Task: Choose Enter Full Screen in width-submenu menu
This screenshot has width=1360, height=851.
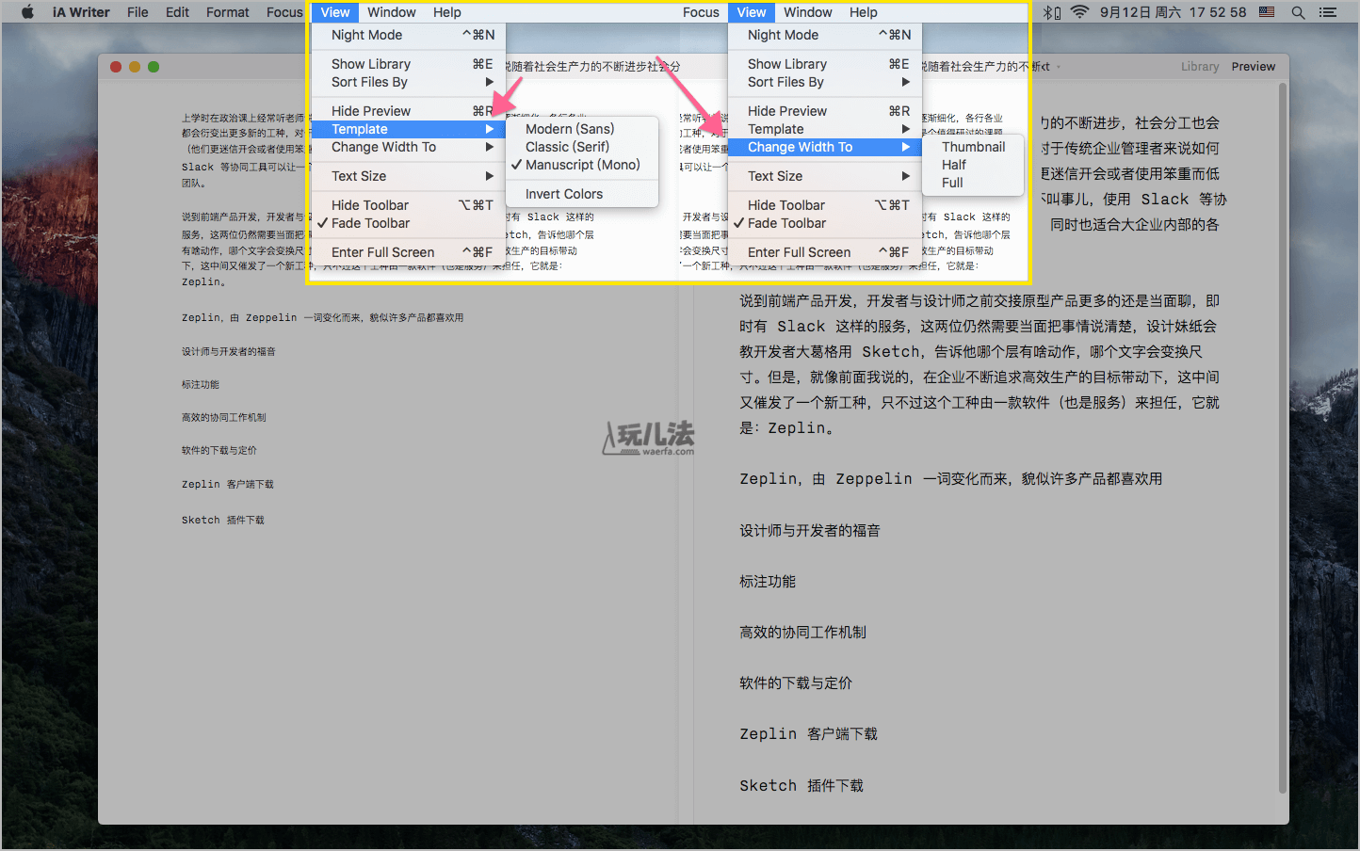Action: pyautogui.click(x=823, y=252)
